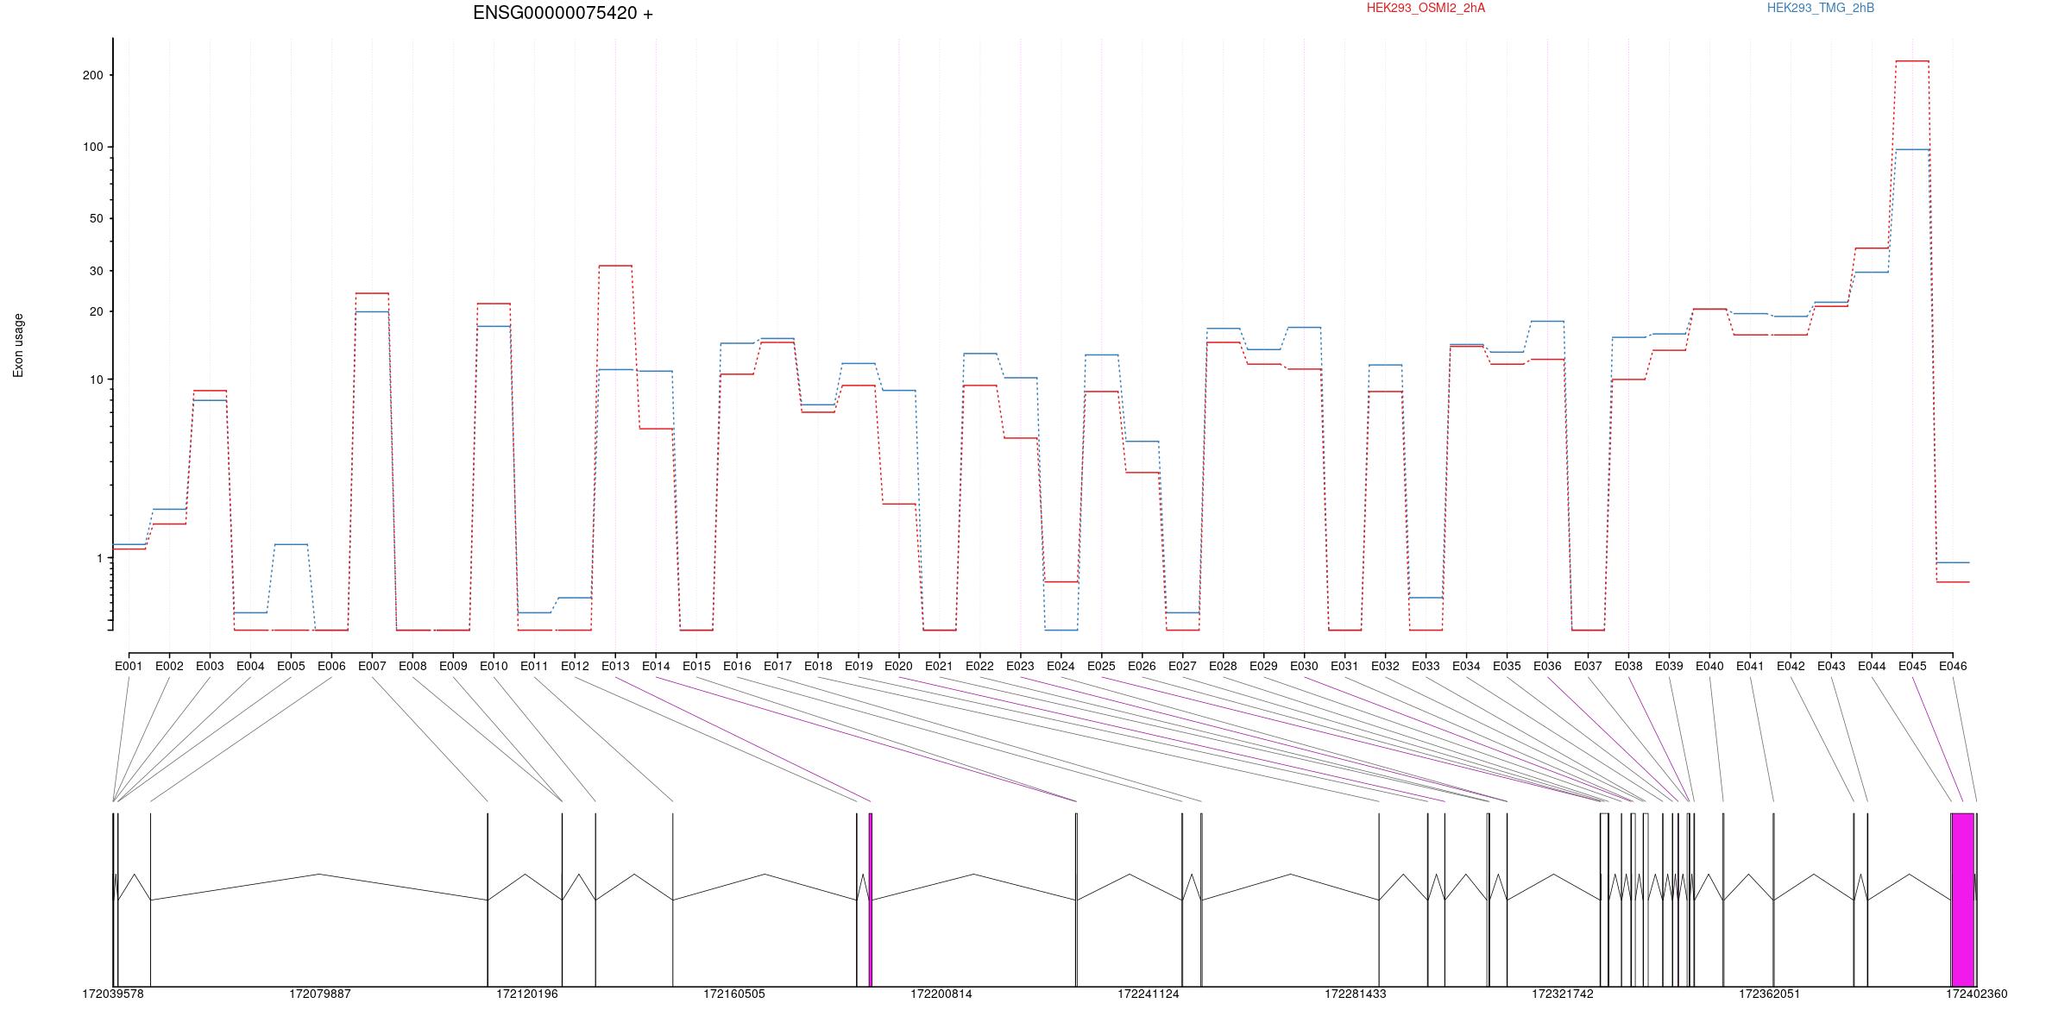The width and height of the screenshot is (2071, 1035).
Task: Click the blue E036 usage segment
Action: pos(1547,322)
